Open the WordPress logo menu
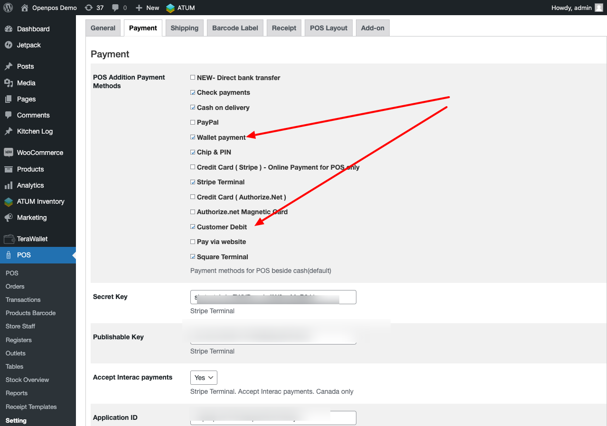607x426 pixels. click(x=8, y=8)
